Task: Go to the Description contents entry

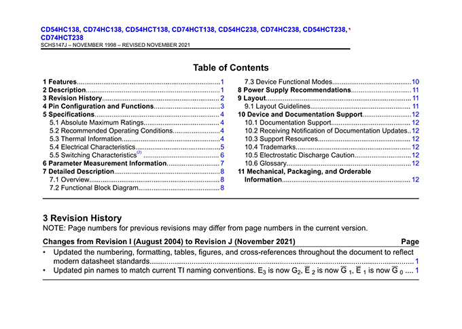Action: (x=65, y=90)
